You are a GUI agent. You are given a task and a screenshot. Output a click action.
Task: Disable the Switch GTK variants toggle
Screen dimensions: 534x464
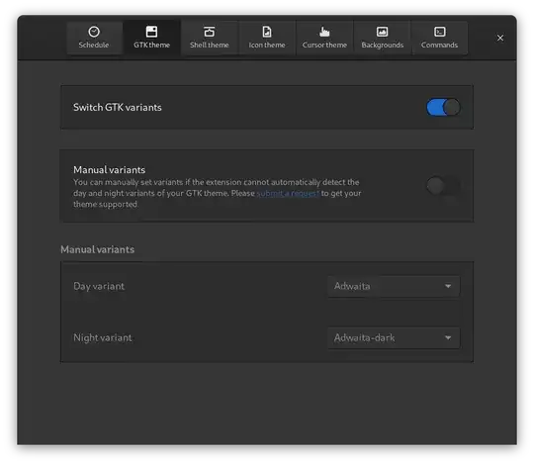[x=443, y=107]
